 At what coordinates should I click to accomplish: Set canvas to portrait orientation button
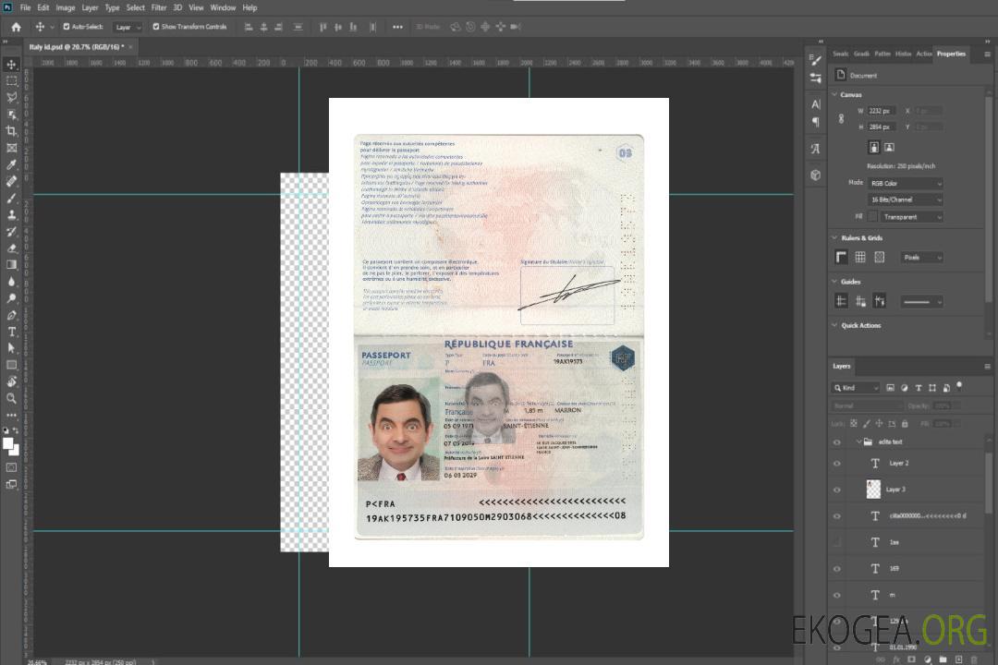coord(874,148)
